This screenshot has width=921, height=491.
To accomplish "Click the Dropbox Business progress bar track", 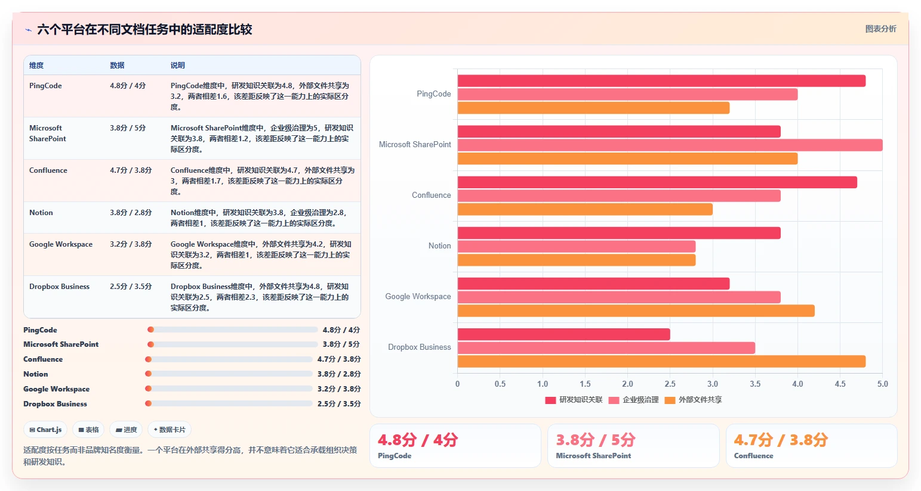I will pos(229,403).
